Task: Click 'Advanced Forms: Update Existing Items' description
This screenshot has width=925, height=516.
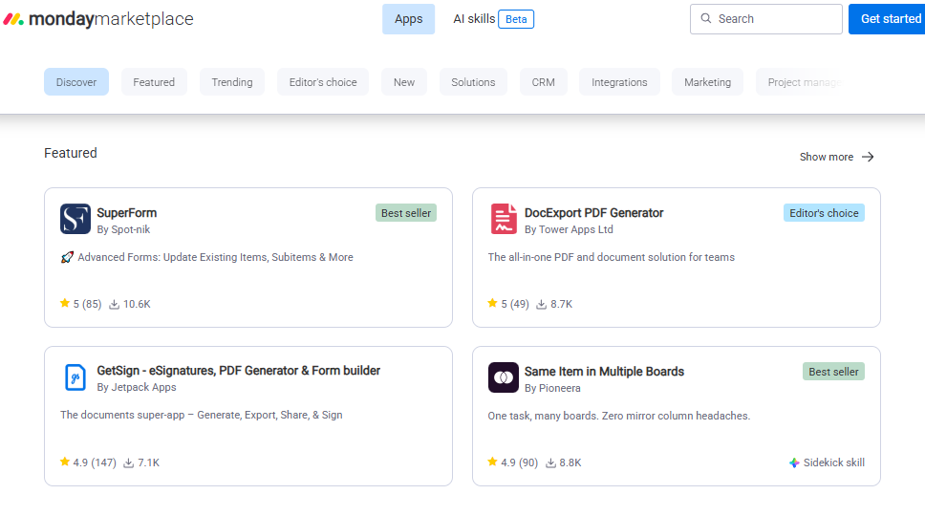Action: [215, 257]
